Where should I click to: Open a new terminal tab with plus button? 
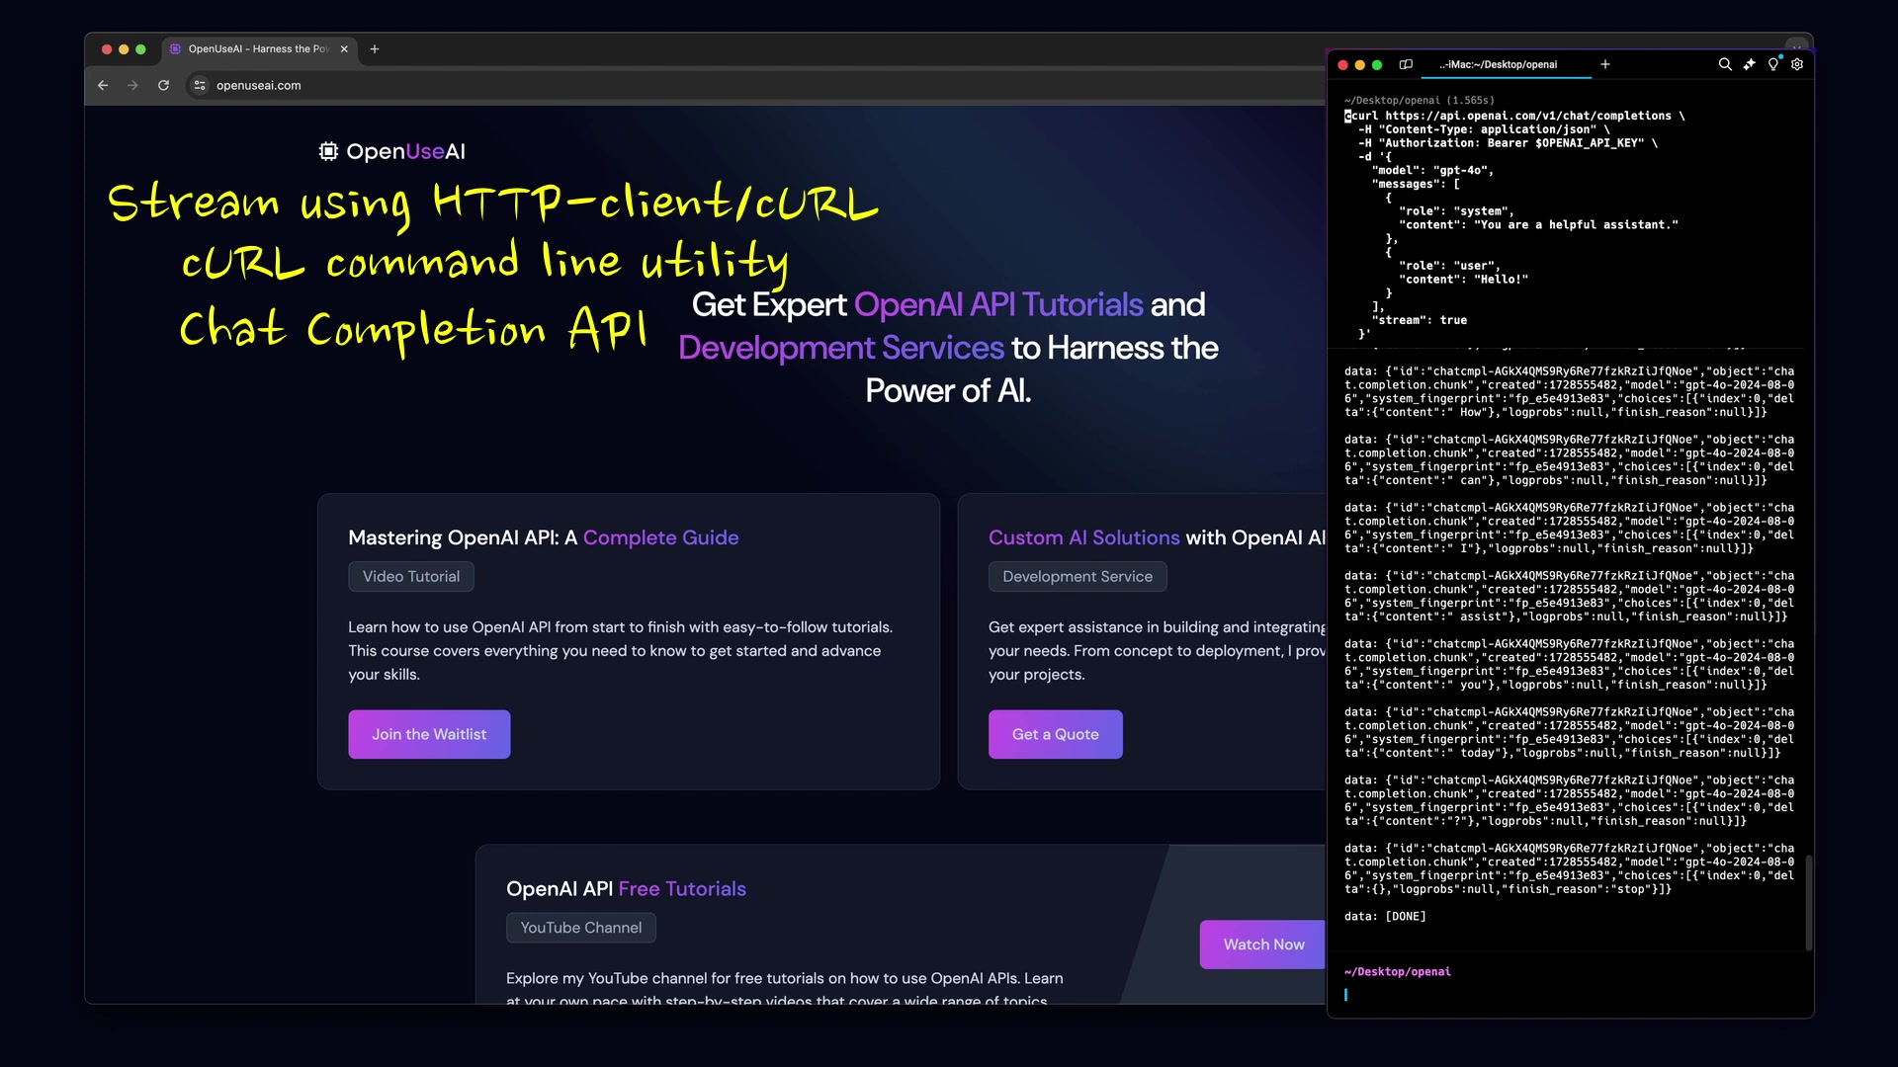(1604, 64)
